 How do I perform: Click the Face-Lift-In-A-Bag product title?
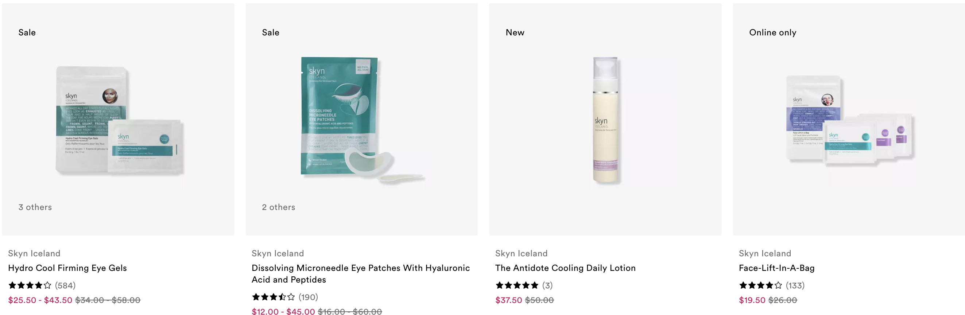(x=776, y=268)
